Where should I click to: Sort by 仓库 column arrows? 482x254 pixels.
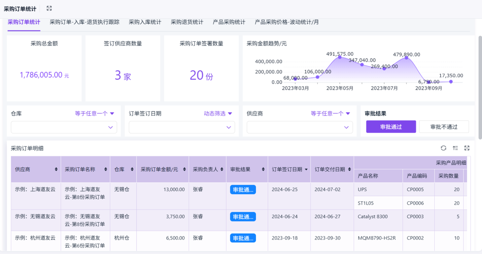coord(132,170)
